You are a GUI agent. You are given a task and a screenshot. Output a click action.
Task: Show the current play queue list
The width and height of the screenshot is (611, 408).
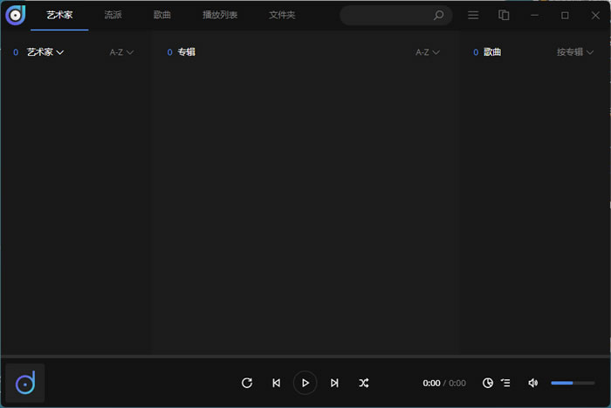click(505, 383)
